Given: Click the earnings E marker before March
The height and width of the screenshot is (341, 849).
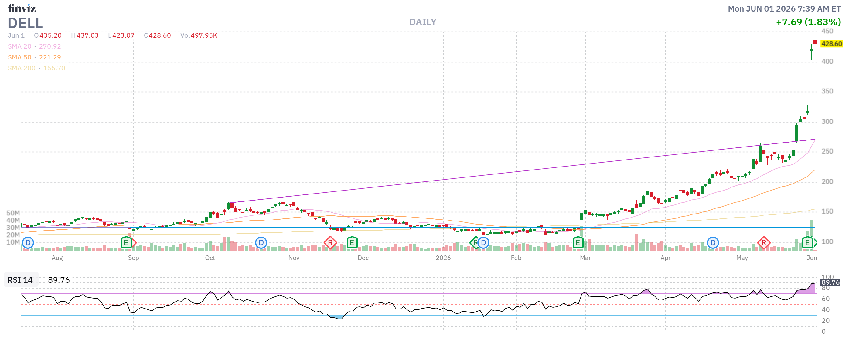Looking at the screenshot, I should pyautogui.click(x=578, y=243).
